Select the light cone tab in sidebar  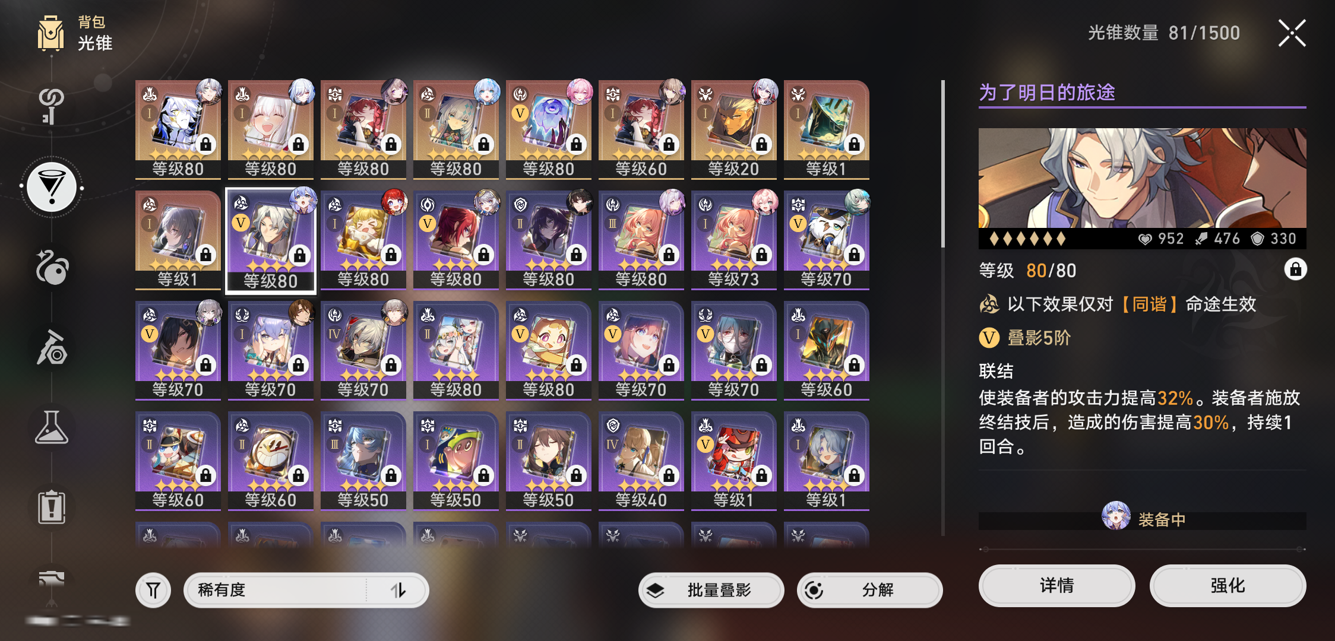(52, 188)
